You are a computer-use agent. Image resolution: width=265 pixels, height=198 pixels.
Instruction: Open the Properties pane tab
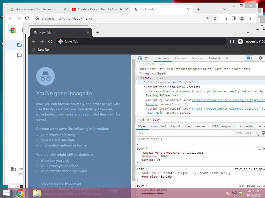tap(247, 126)
